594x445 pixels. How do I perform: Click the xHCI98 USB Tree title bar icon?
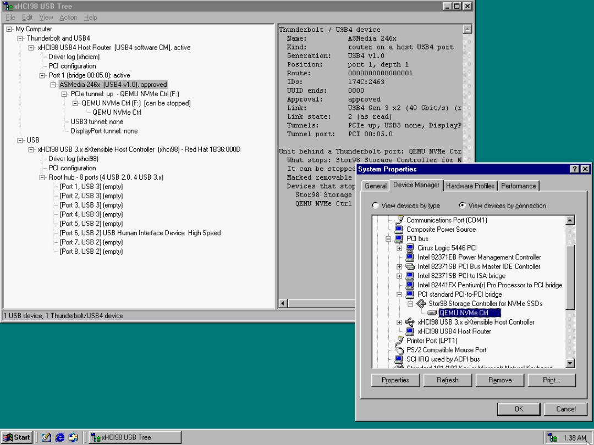(x=8, y=6)
